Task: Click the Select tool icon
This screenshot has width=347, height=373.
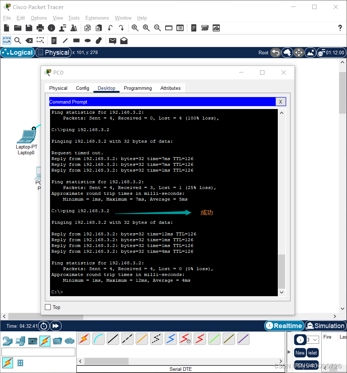Action: 7,41
